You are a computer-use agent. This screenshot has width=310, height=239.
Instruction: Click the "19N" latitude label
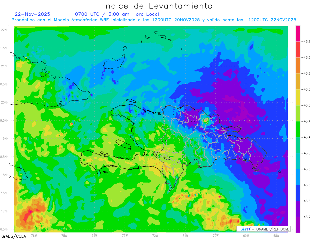click(x=4, y=139)
